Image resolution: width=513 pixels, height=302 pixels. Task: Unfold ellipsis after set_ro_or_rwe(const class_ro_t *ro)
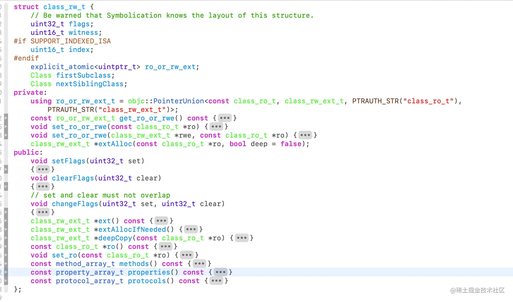click(x=216, y=127)
